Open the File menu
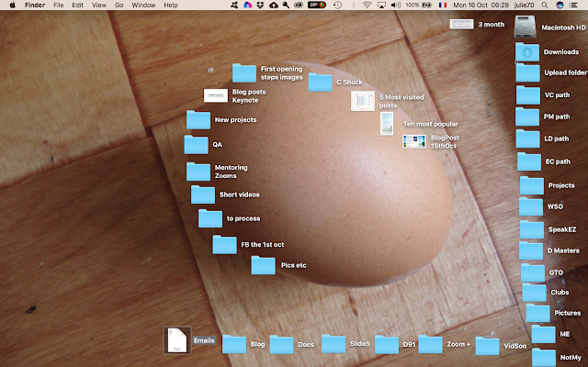Screen dimensions: 588x367 pos(59,5)
